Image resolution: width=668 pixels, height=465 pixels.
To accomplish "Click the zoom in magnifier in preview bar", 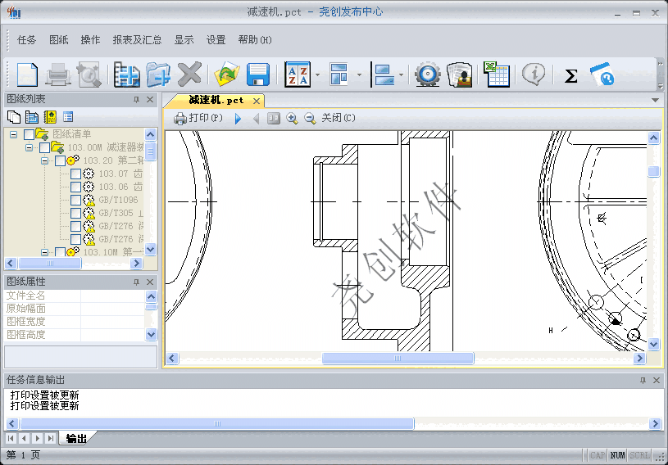I will tap(292, 119).
